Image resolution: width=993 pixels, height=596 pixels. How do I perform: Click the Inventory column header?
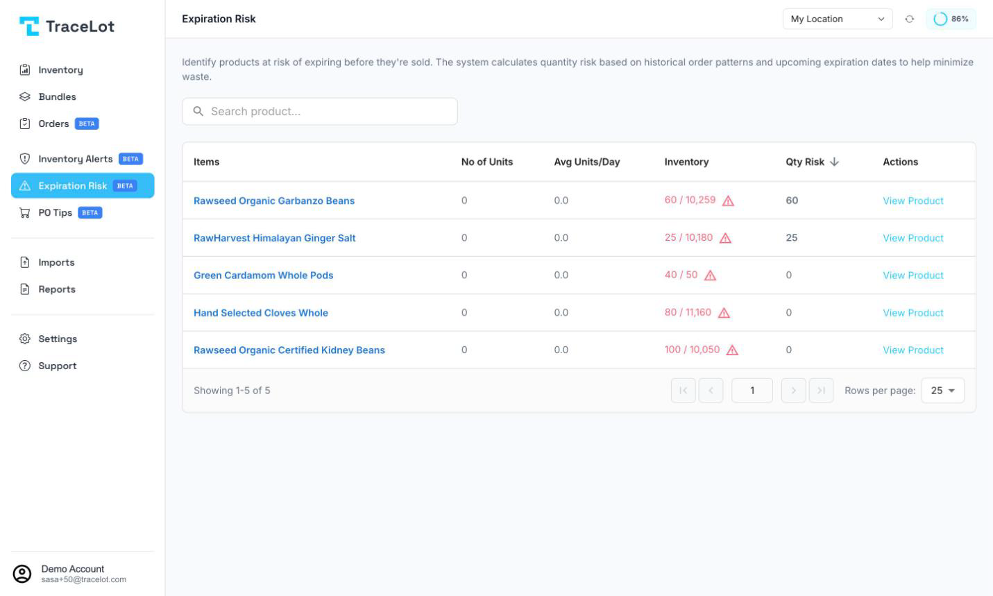coord(686,162)
